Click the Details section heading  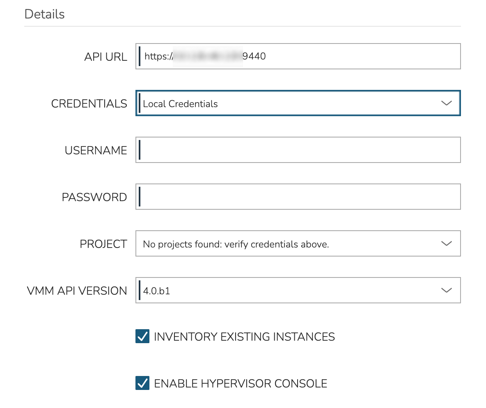[44, 14]
